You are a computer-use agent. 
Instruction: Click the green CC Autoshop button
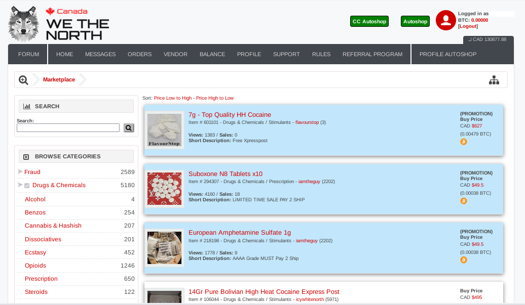click(x=369, y=21)
